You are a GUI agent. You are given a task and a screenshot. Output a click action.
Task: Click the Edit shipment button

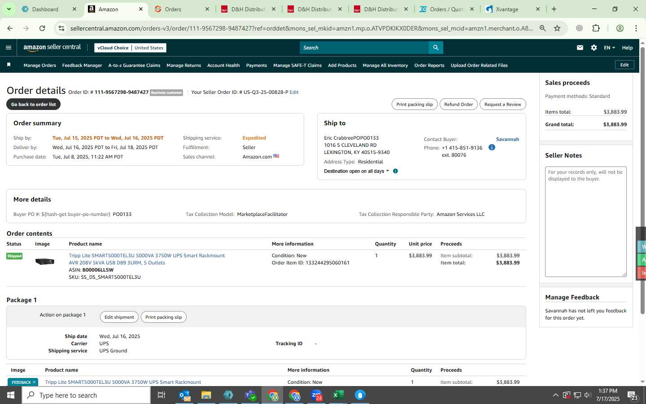(119, 317)
